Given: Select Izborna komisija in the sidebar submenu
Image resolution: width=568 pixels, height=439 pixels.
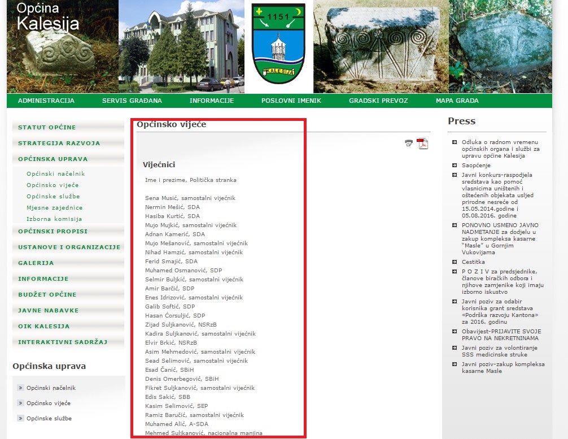Looking at the screenshot, I should [54, 219].
